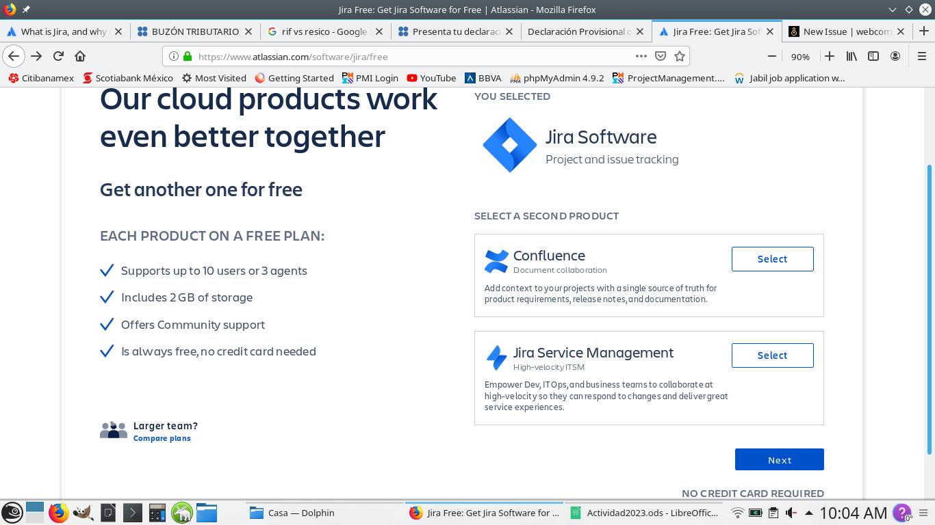935x525 pixels.
Task: Open the Firefox Account icon
Action: pos(895,56)
